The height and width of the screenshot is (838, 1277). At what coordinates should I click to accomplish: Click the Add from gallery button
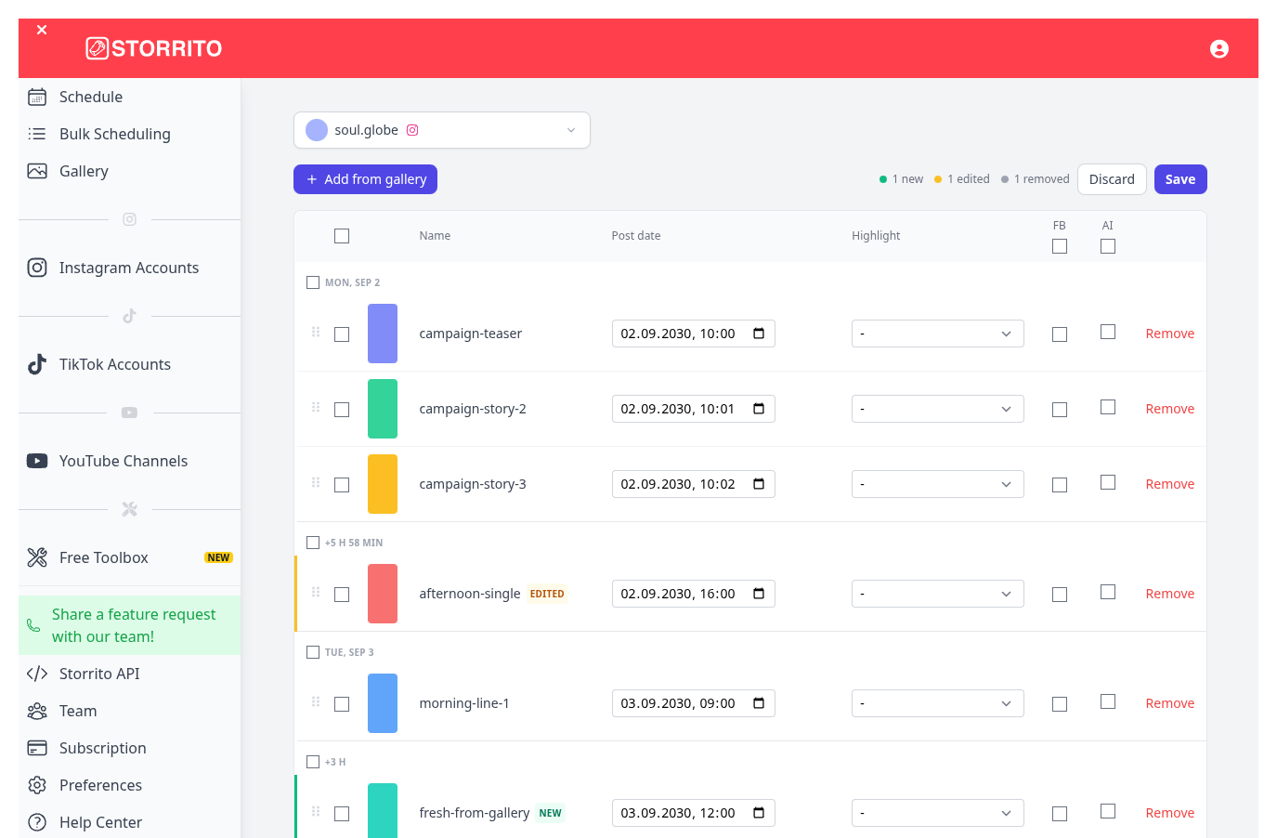tap(366, 179)
